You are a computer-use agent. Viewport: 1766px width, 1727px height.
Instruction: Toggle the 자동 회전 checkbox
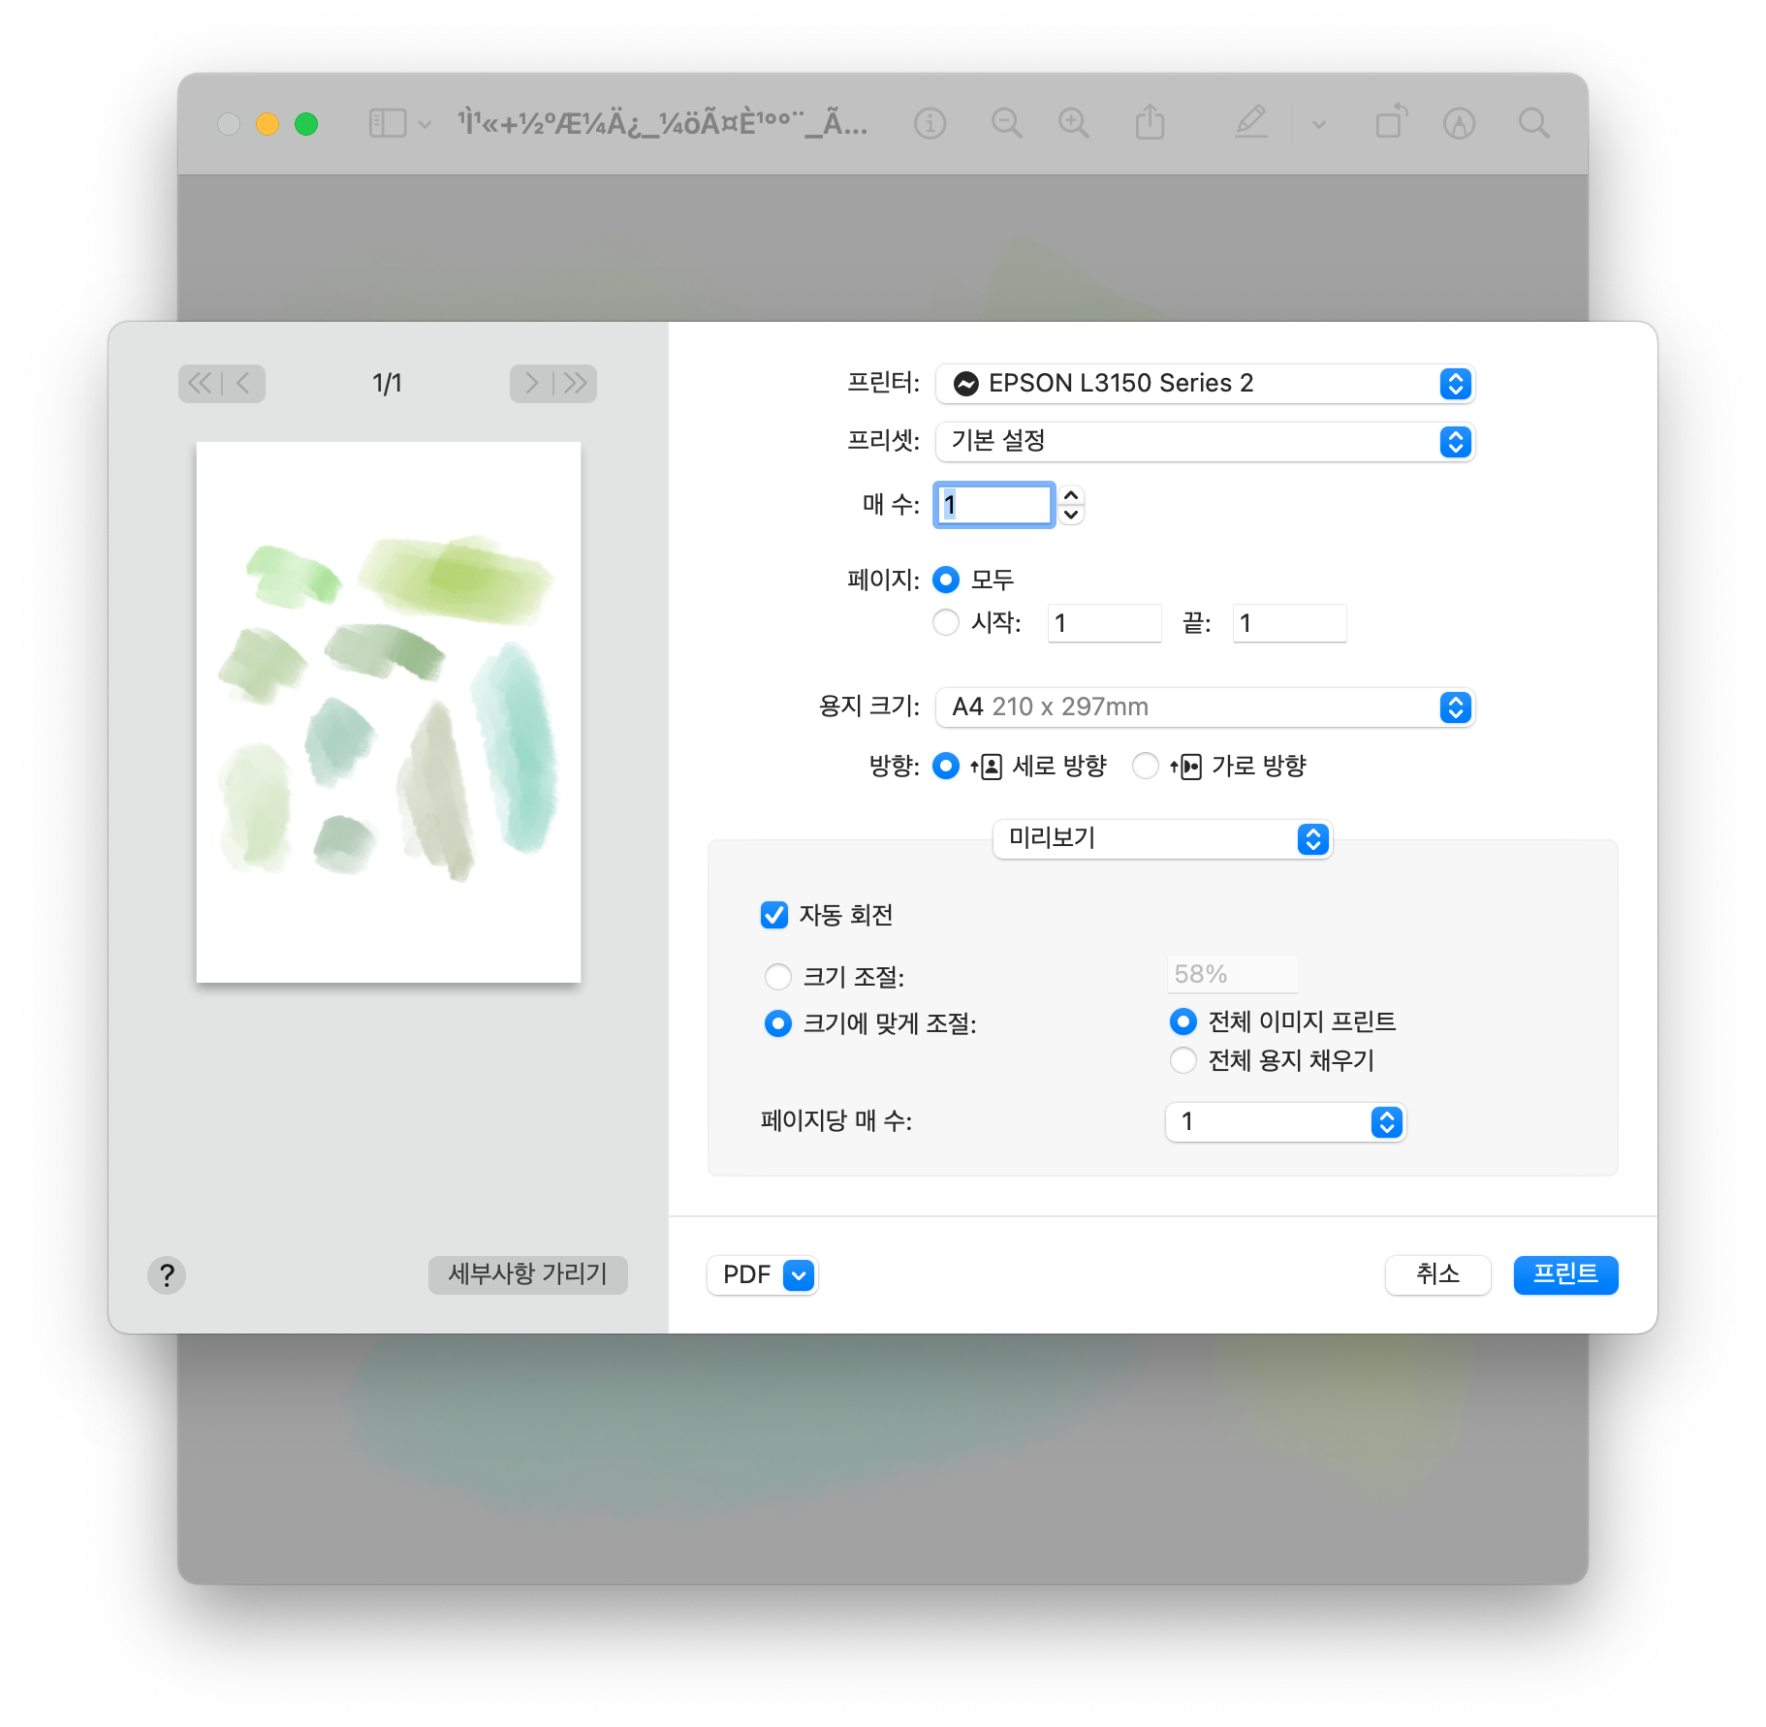pos(774,915)
